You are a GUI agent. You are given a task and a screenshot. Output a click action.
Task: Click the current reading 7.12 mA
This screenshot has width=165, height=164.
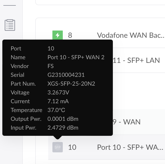pos(58,101)
